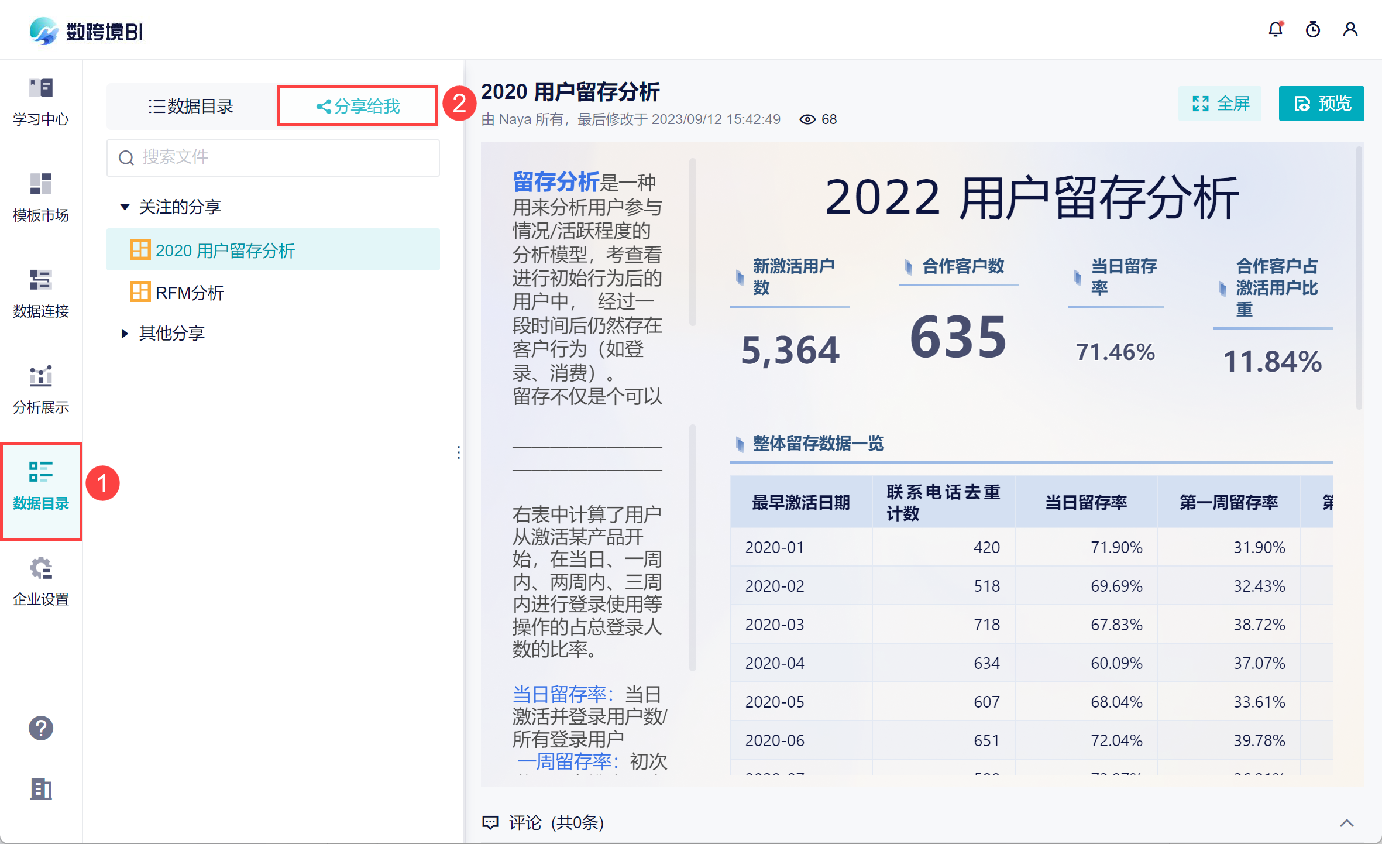Viewport: 1382px width, 844px height.
Task: Click the help question mark icon
Action: [x=41, y=728]
